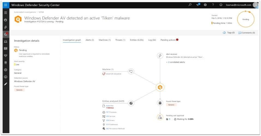261x136 pixels.
Task: Open the community icon with blue badge
Action: pyautogui.click(x=198, y=5)
